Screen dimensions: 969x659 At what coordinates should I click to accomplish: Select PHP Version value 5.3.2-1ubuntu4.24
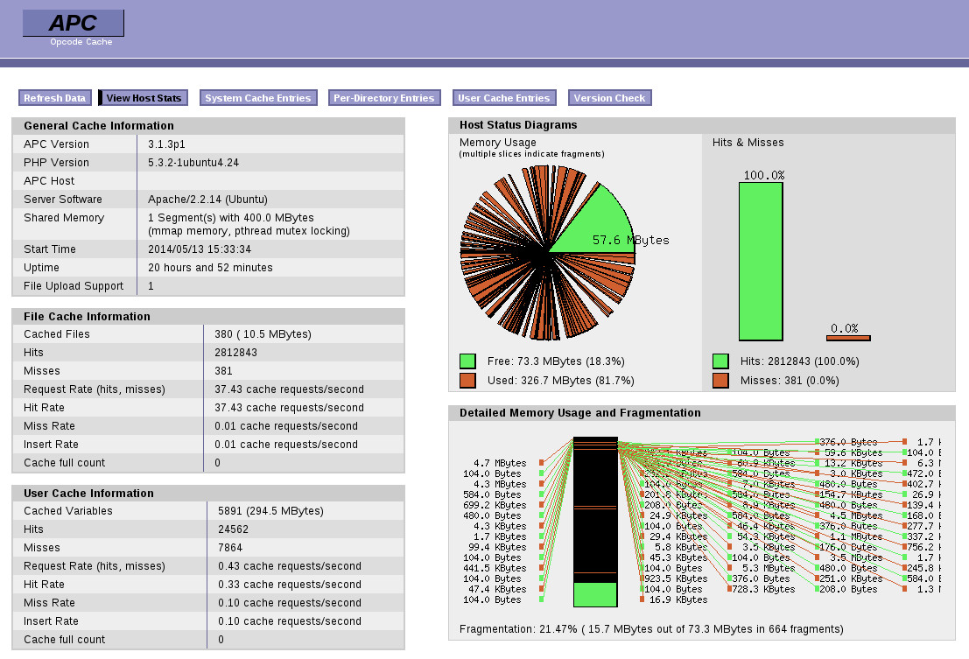coord(193,163)
